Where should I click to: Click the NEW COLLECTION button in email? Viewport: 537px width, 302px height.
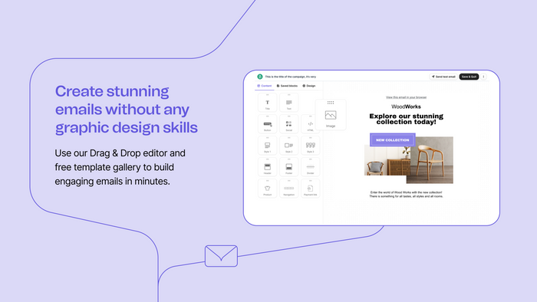click(x=393, y=140)
